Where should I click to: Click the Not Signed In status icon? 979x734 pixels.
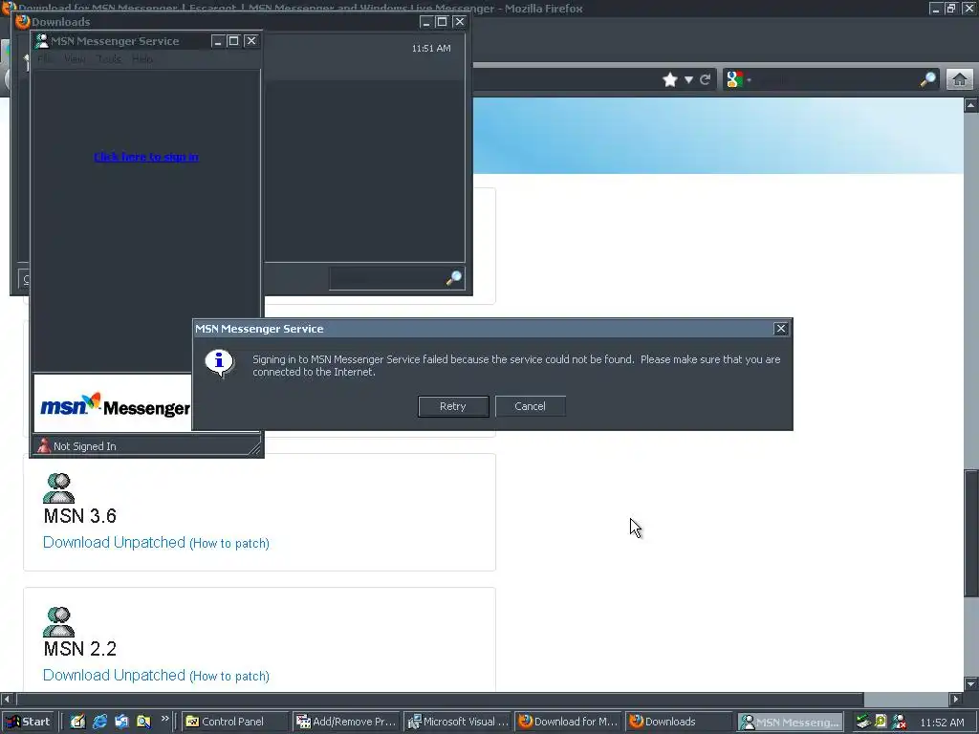pyautogui.click(x=44, y=445)
